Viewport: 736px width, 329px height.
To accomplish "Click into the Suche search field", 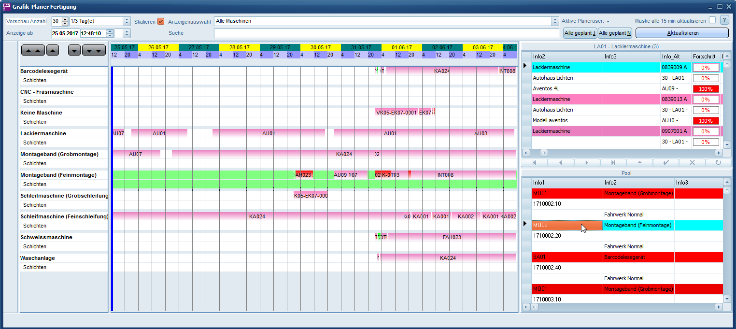I will click(x=386, y=33).
